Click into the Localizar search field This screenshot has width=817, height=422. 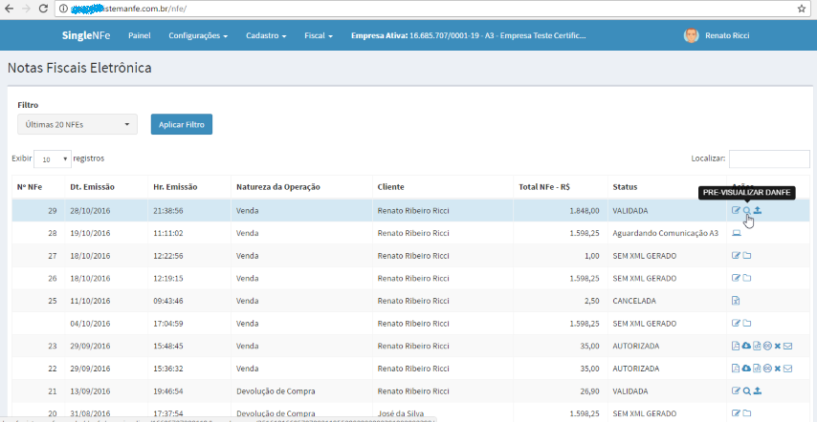click(x=769, y=158)
